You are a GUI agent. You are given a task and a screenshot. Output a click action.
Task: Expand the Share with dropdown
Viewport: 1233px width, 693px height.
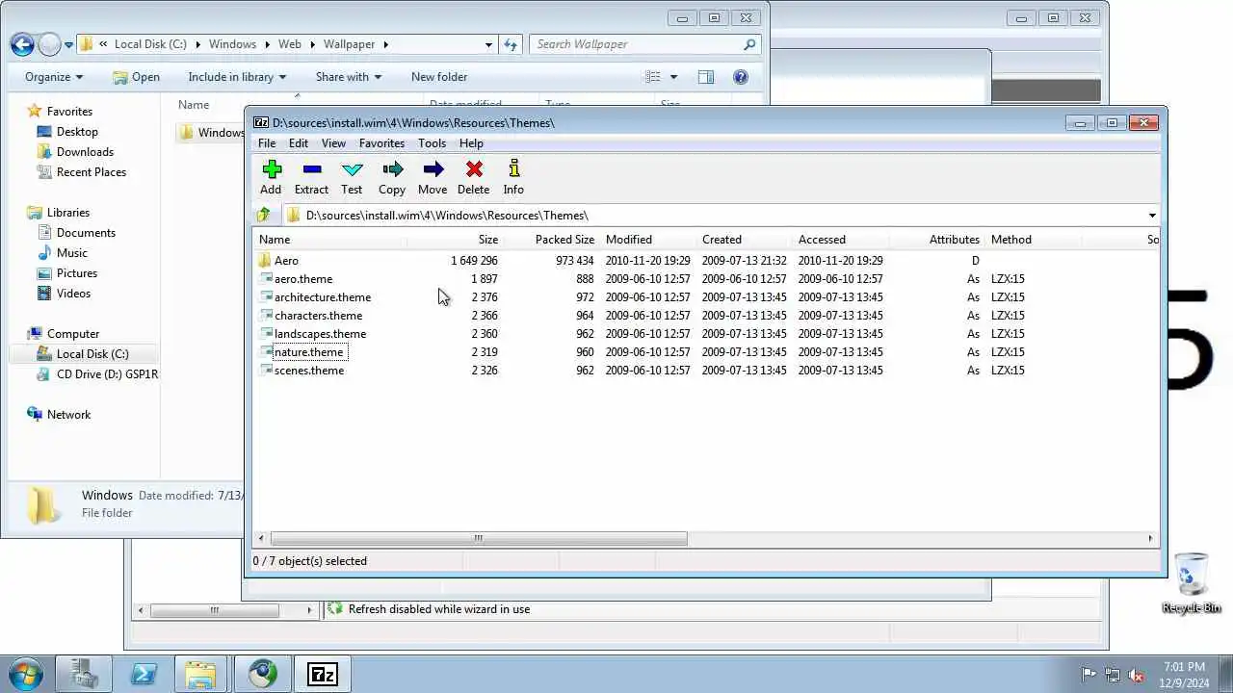[349, 77]
